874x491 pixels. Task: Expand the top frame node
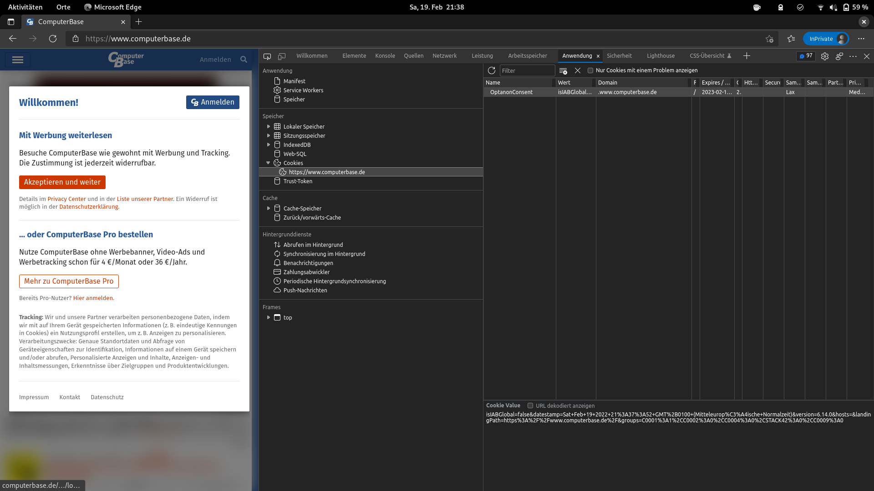click(269, 317)
